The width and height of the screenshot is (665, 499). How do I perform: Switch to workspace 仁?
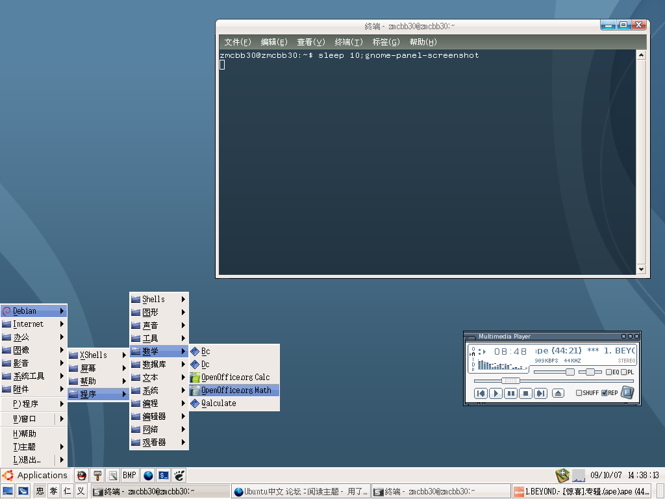67,491
